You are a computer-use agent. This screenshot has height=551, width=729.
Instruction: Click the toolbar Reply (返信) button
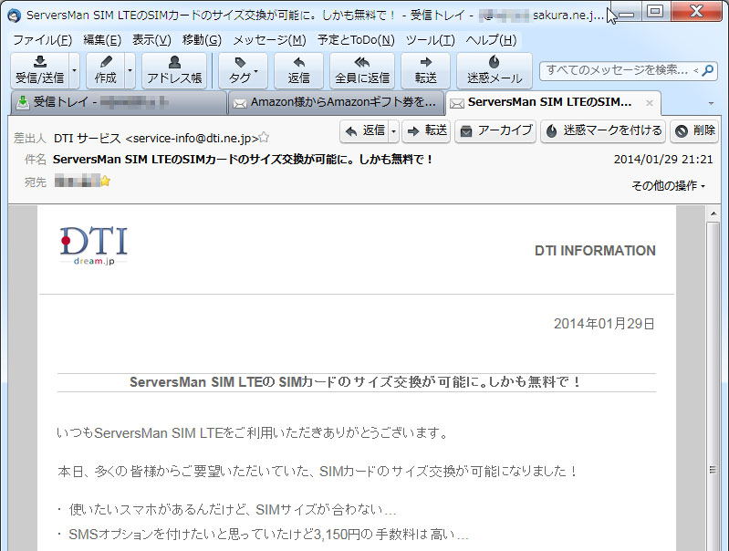(298, 70)
